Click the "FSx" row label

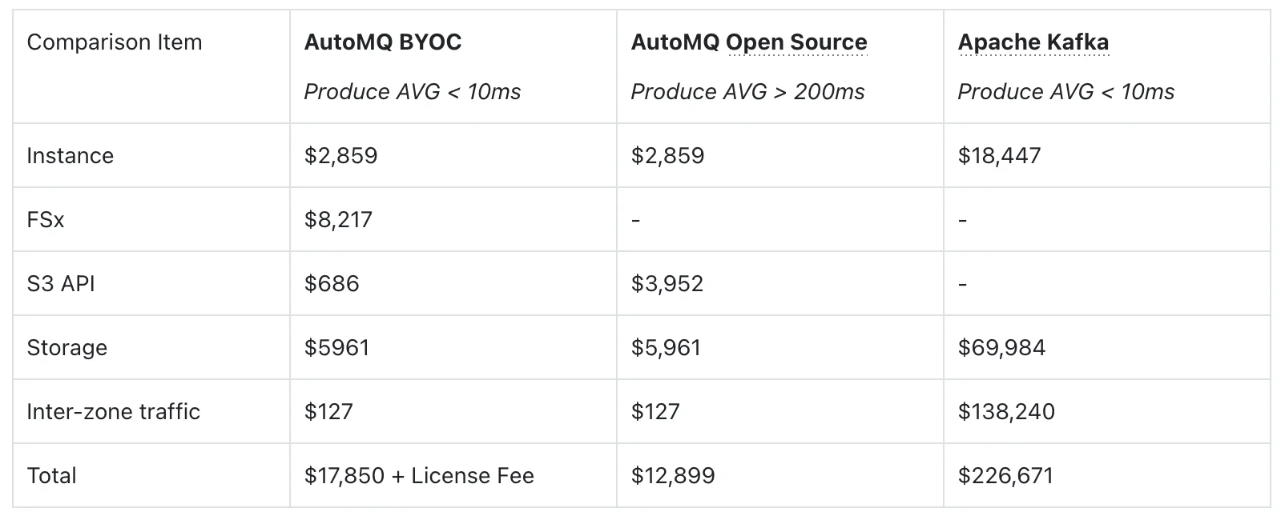[45, 219]
